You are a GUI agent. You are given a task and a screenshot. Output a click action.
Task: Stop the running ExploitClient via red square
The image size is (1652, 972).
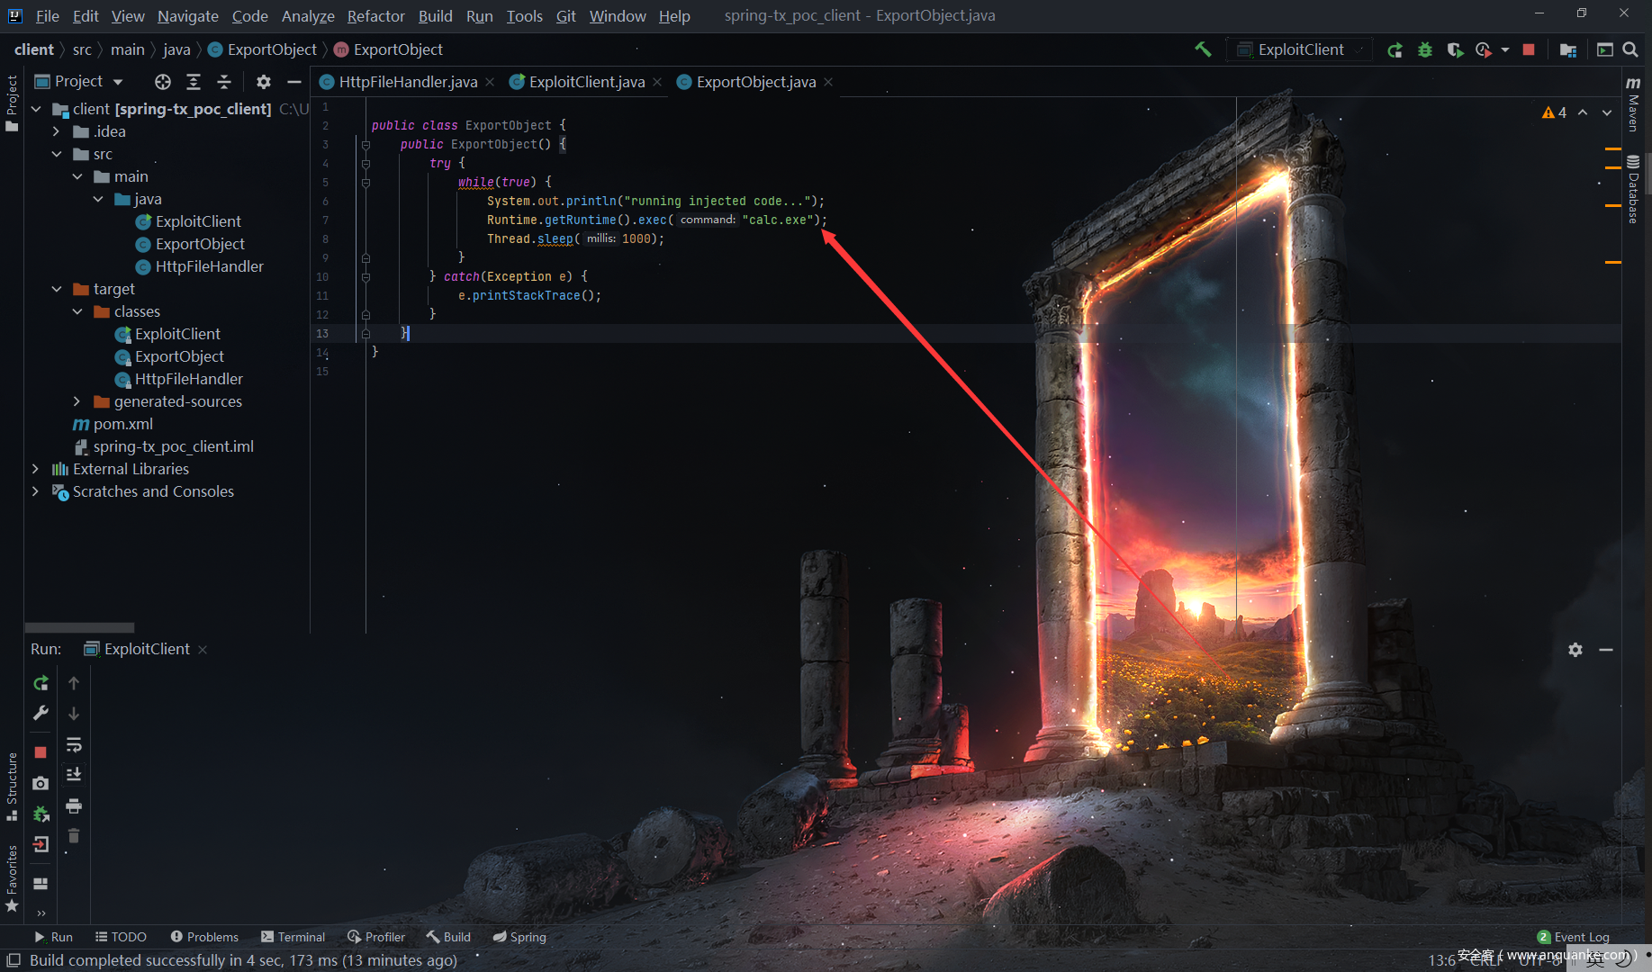tap(1528, 49)
